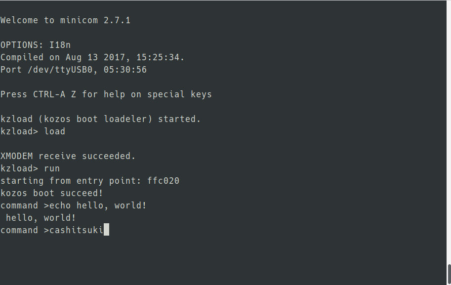Click the compile time 15:25:34

click(160, 57)
